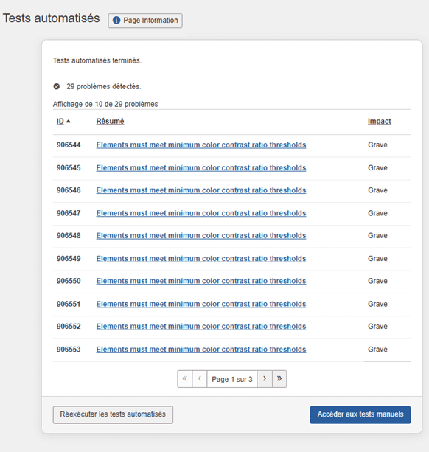The width and height of the screenshot is (429, 452).
Task: Open the Page Information button
Action: click(145, 21)
